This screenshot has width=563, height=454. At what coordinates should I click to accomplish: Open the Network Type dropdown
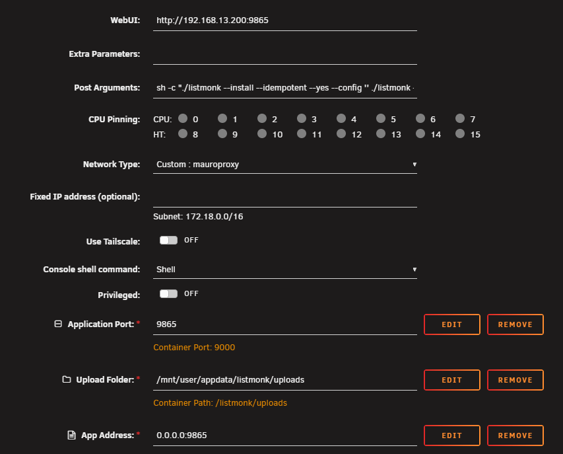pyautogui.click(x=285, y=165)
